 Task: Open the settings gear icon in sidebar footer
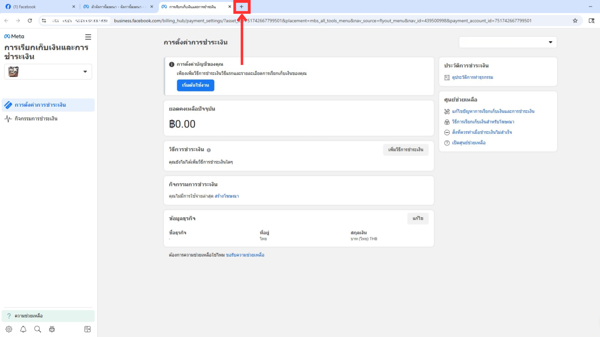pyautogui.click(x=9, y=329)
